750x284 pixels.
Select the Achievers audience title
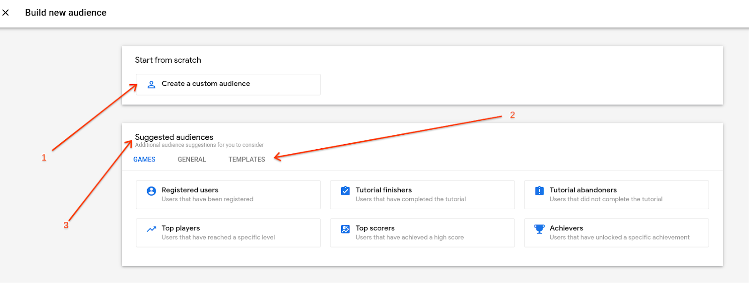pos(566,228)
